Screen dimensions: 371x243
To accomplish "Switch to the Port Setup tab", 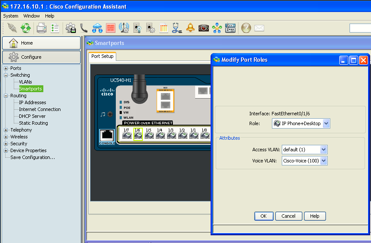I will [102, 56].
